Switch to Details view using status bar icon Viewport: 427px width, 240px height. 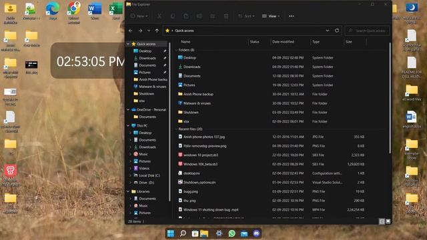coord(382,221)
